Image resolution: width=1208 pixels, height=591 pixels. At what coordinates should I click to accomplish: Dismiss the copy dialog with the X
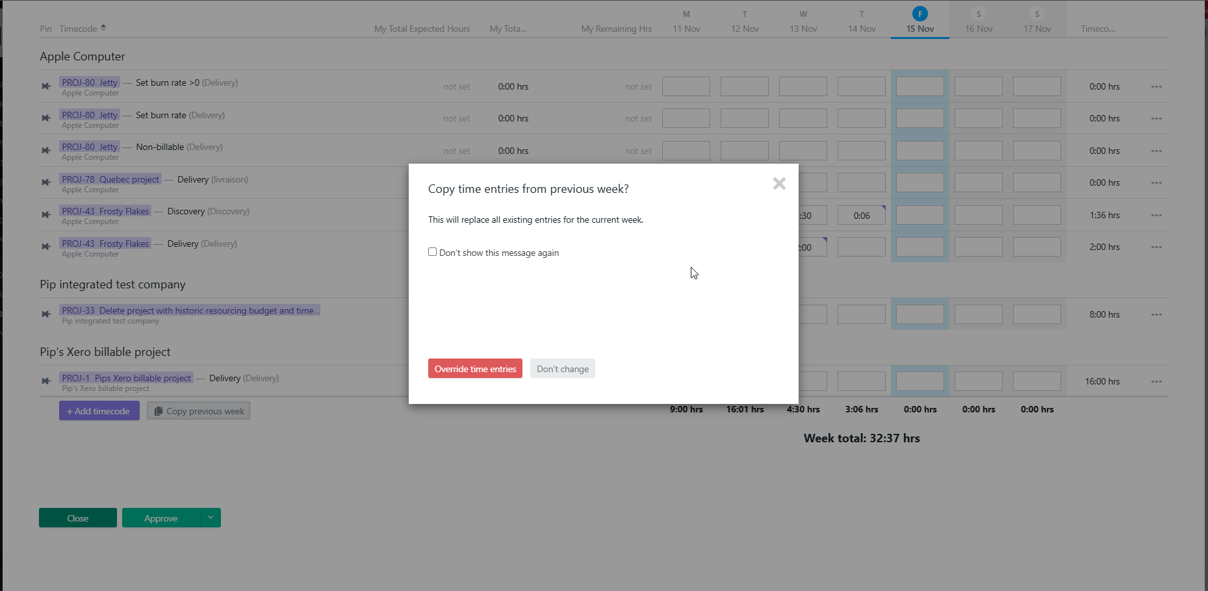coord(778,184)
